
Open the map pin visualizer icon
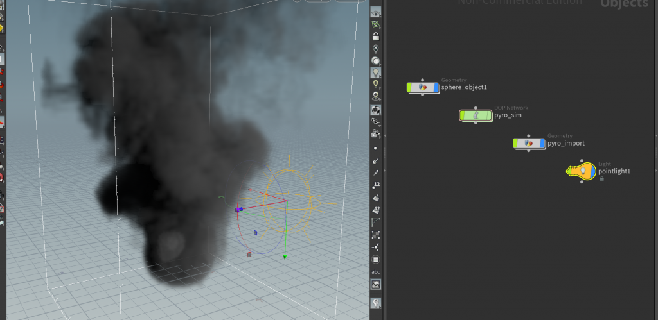pos(375,303)
